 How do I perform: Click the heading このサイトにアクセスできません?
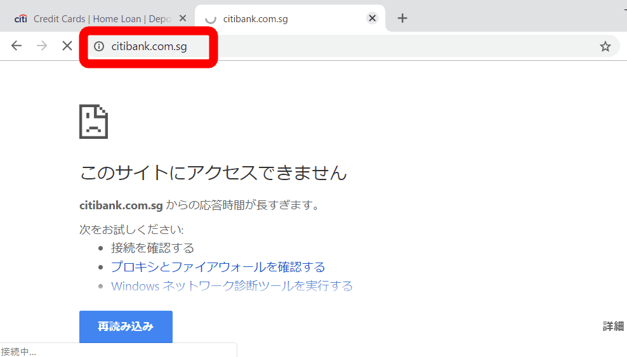click(213, 173)
